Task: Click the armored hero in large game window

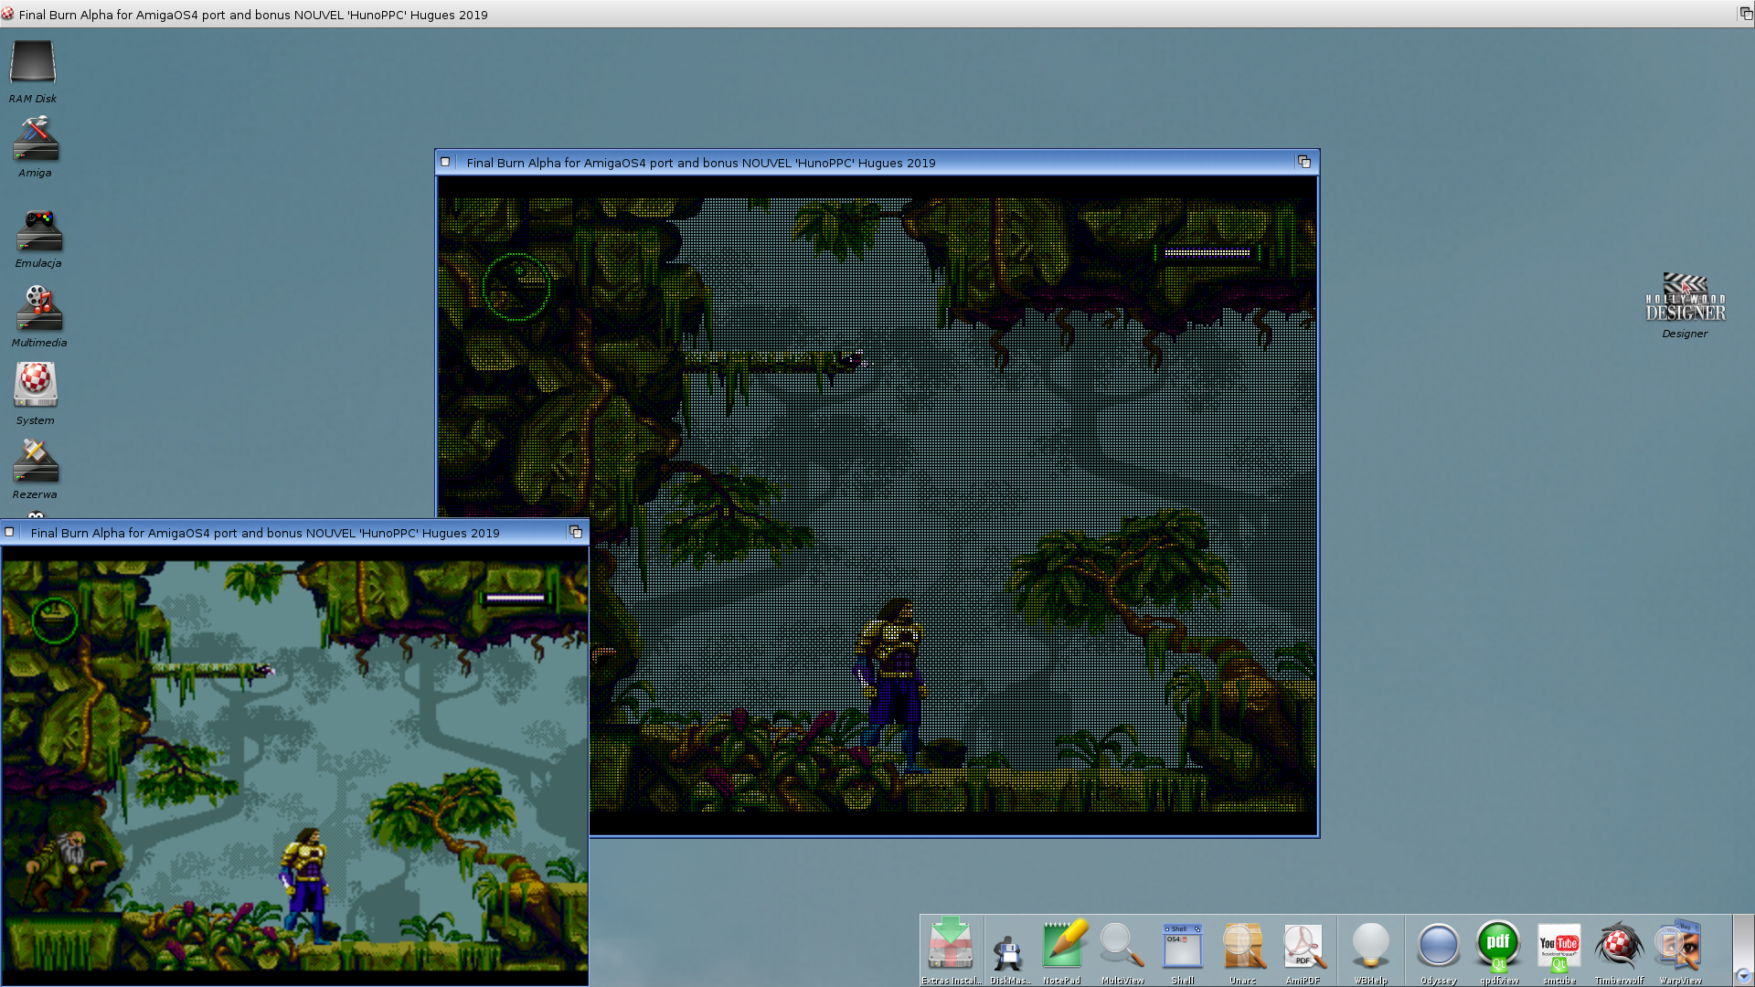Action: coord(892,685)
